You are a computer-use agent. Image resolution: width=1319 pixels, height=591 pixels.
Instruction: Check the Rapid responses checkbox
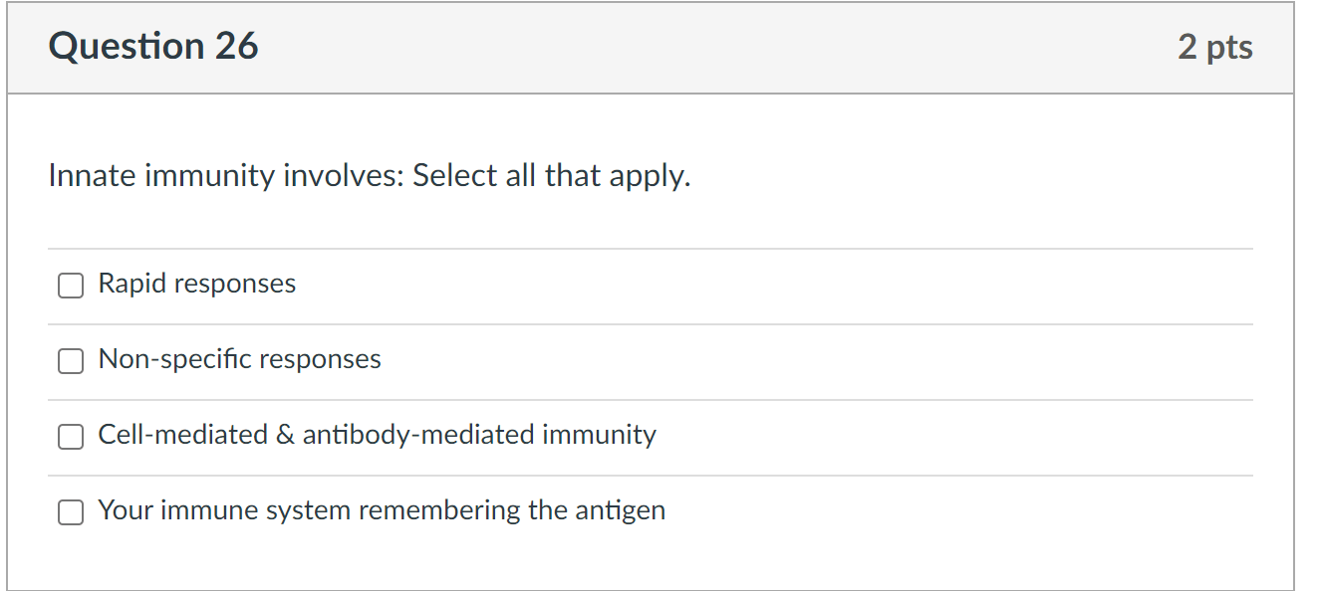click(70, 286)
